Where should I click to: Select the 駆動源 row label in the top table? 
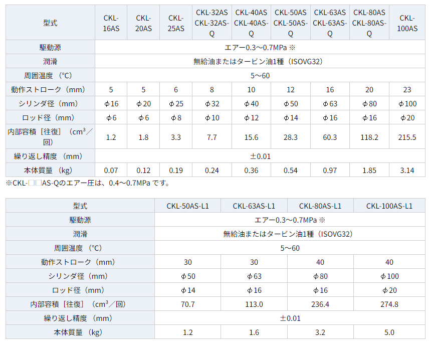click(50, 48)
